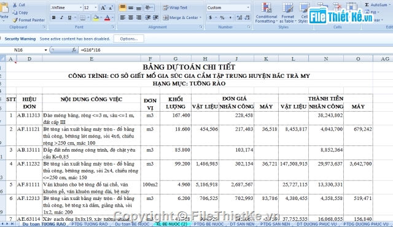Click the Cut command

coord(19,5)
